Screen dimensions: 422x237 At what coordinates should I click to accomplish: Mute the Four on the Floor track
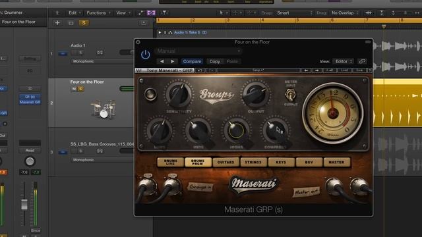coord(74,89)
